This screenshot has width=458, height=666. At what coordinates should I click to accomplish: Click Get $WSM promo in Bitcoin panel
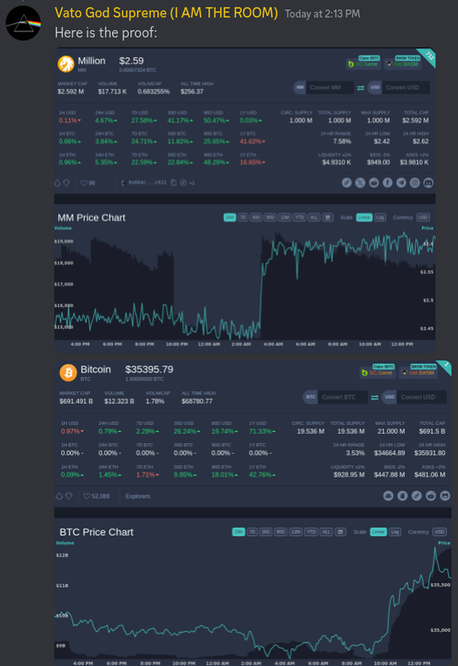coord(418,372)
